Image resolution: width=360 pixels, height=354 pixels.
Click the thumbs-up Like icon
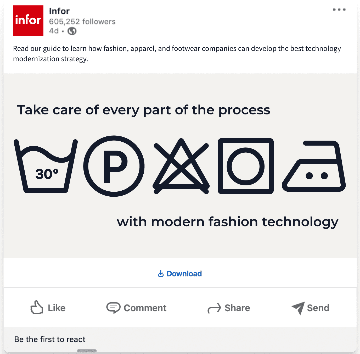tap(37, 307)
